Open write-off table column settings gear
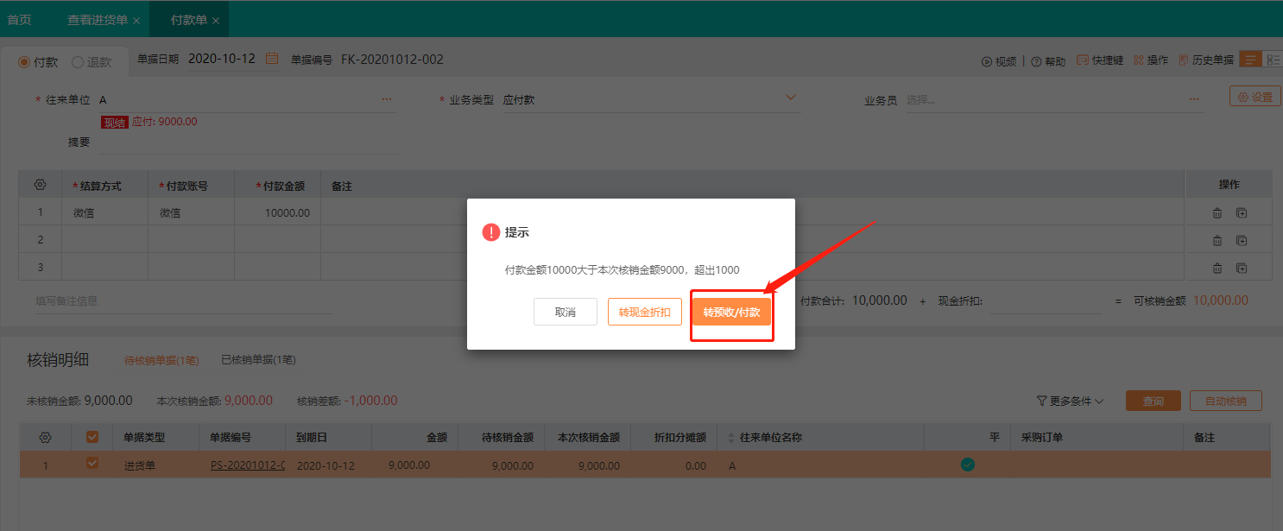The width and height of the screenshot is (1283, 531). click(x=46, y=438)
